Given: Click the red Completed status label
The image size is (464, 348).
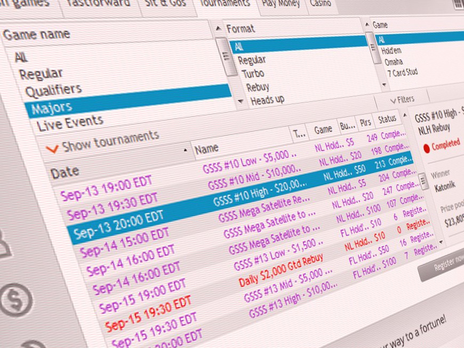Looking at the screenshot, I should (446, 145).
